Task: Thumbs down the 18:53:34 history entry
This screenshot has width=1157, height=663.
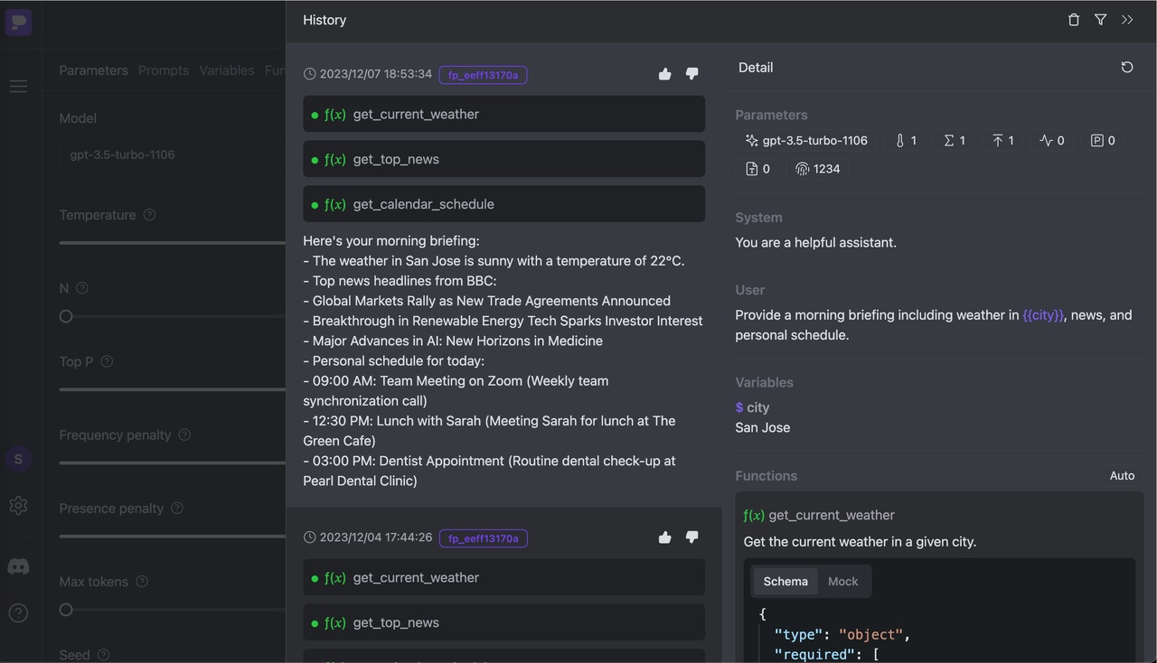Action: (x=691, y=74)
